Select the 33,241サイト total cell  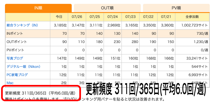[192, 58]
